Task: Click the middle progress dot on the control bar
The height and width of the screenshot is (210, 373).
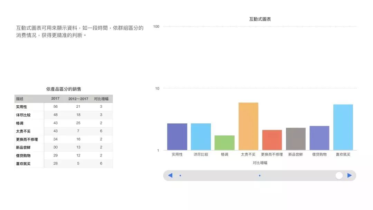Action: tap(260, 175)
